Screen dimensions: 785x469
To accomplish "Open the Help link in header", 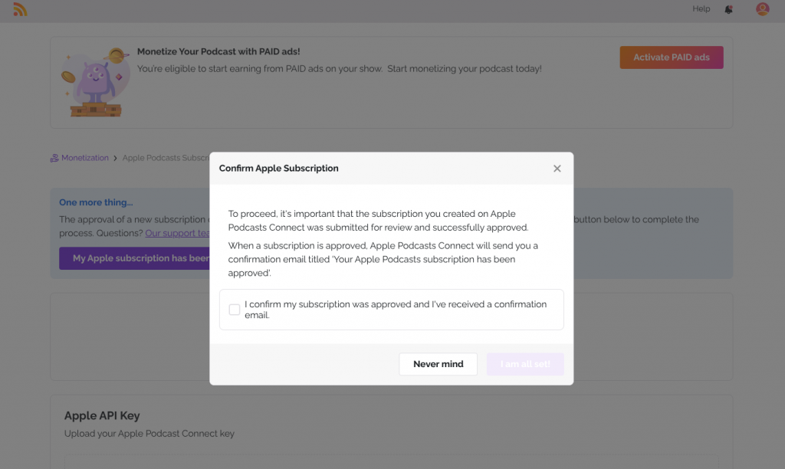I will pyautogui.click(x=701, y=9).
